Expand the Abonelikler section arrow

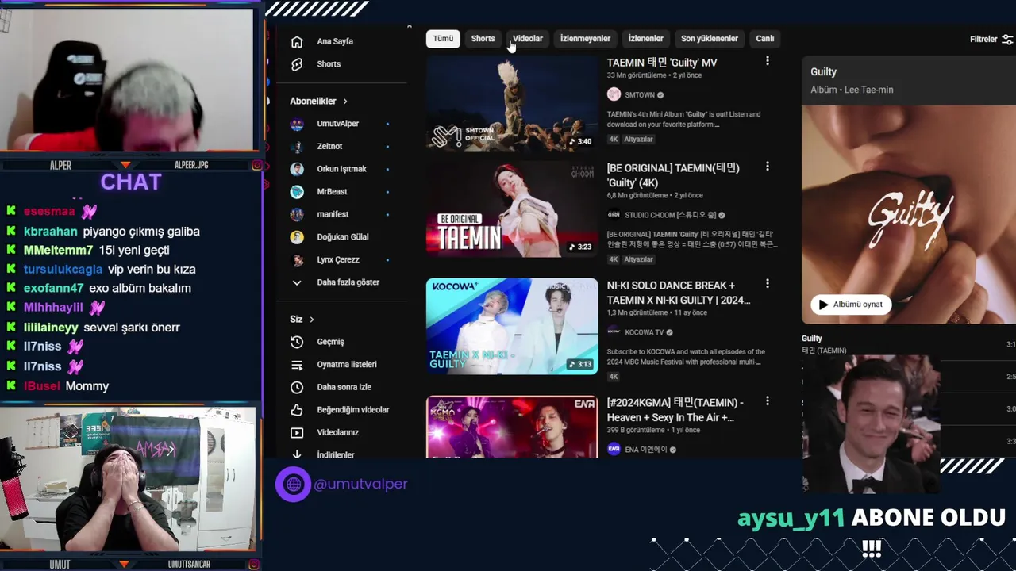click(344, 102)
